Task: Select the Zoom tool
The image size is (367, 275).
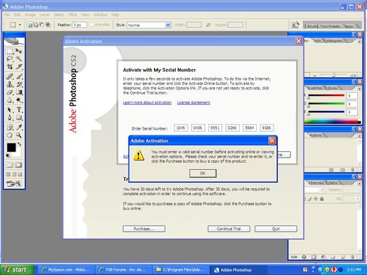Action: point(19,135)
